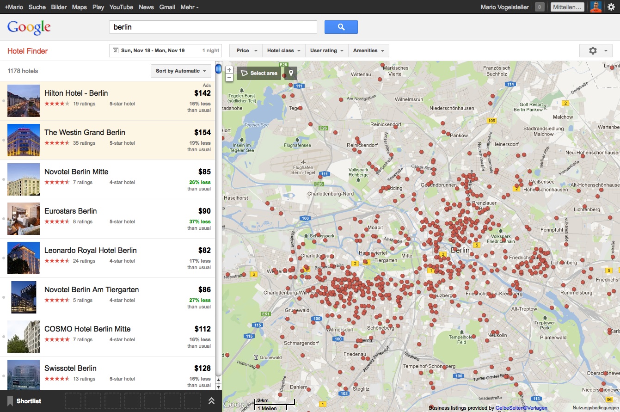Go to YouTube in the top bar
620x412 pixels.
(x=121, y=7)
